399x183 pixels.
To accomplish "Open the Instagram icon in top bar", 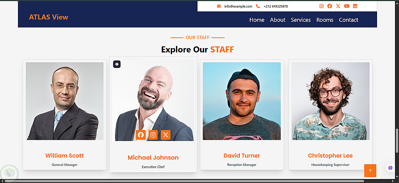I will [x=321, y=6].
